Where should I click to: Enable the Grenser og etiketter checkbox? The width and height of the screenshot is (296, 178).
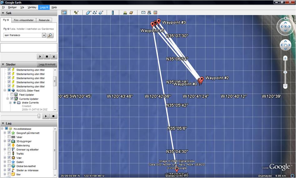coord(9,149)
